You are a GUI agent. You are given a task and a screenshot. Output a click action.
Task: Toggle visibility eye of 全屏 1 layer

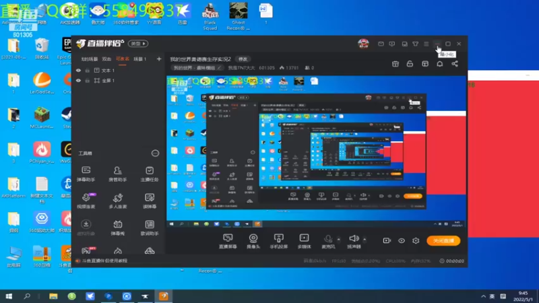(78, 80)
